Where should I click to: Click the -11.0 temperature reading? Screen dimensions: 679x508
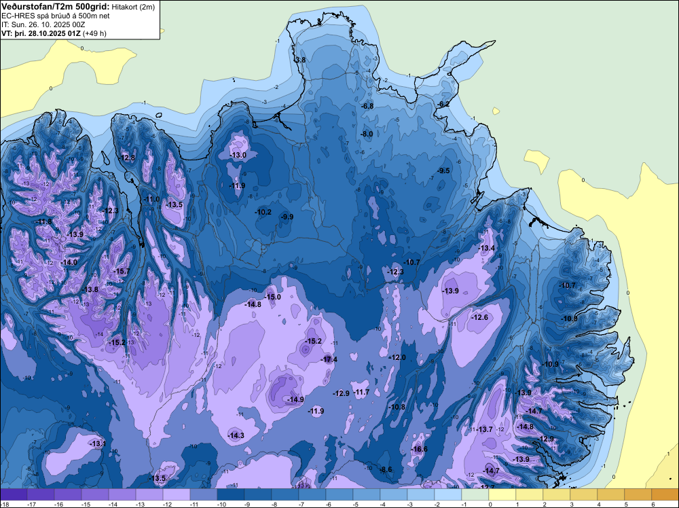(x=152, y=199)
